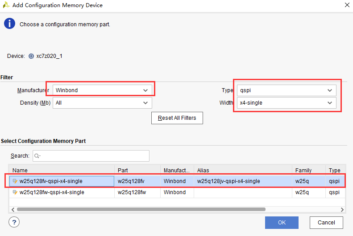The height and width of the screenshot is (236, 353).
Task: Open the Type dropdown showing qspi
Action: 287,90
